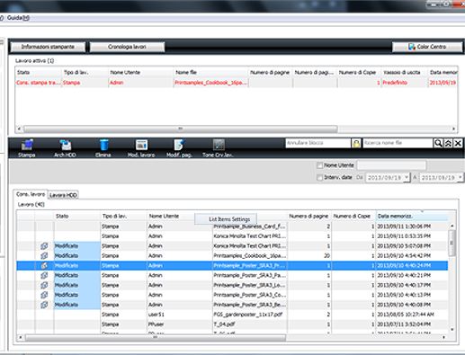
Task: Sort by Data memorizz. column header
Action: click(412, 216)
